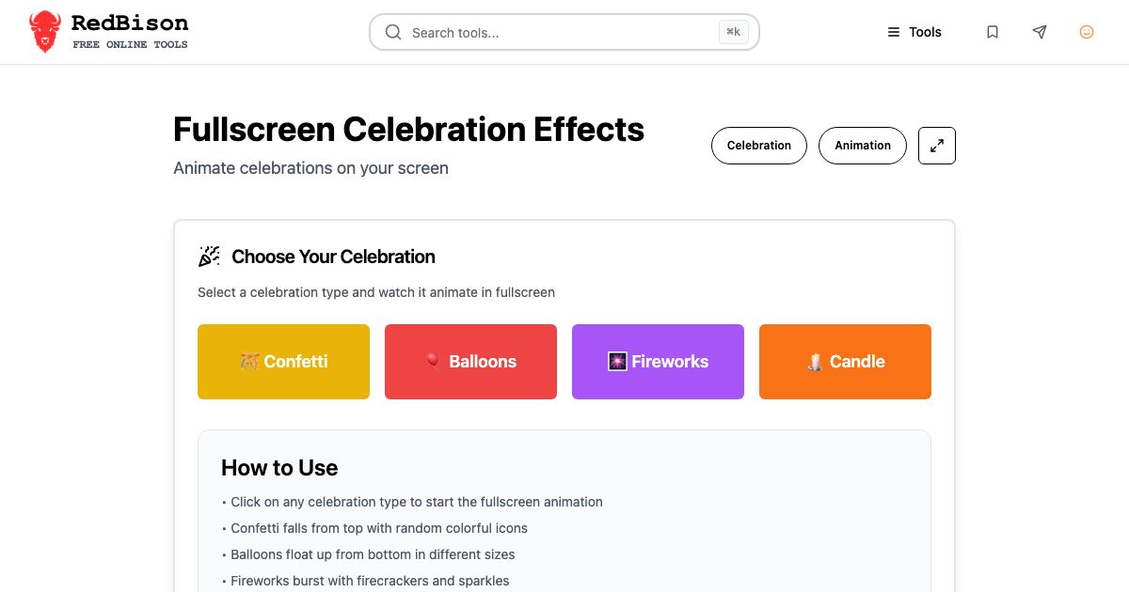Click the Celebration tag pill
The image size is (1129, 592).
pyautogui.click(x=759, y=146)
